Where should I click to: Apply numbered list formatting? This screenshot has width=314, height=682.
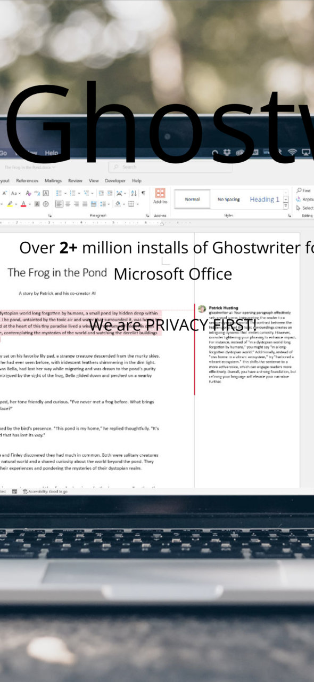(x=72, y=193)
